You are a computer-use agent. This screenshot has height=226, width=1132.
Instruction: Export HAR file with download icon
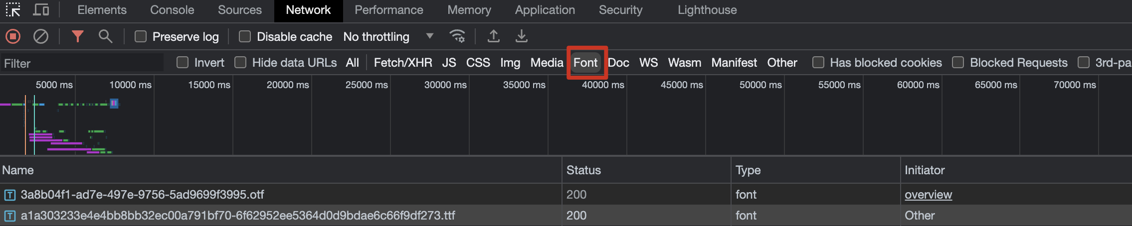(521, 36)
